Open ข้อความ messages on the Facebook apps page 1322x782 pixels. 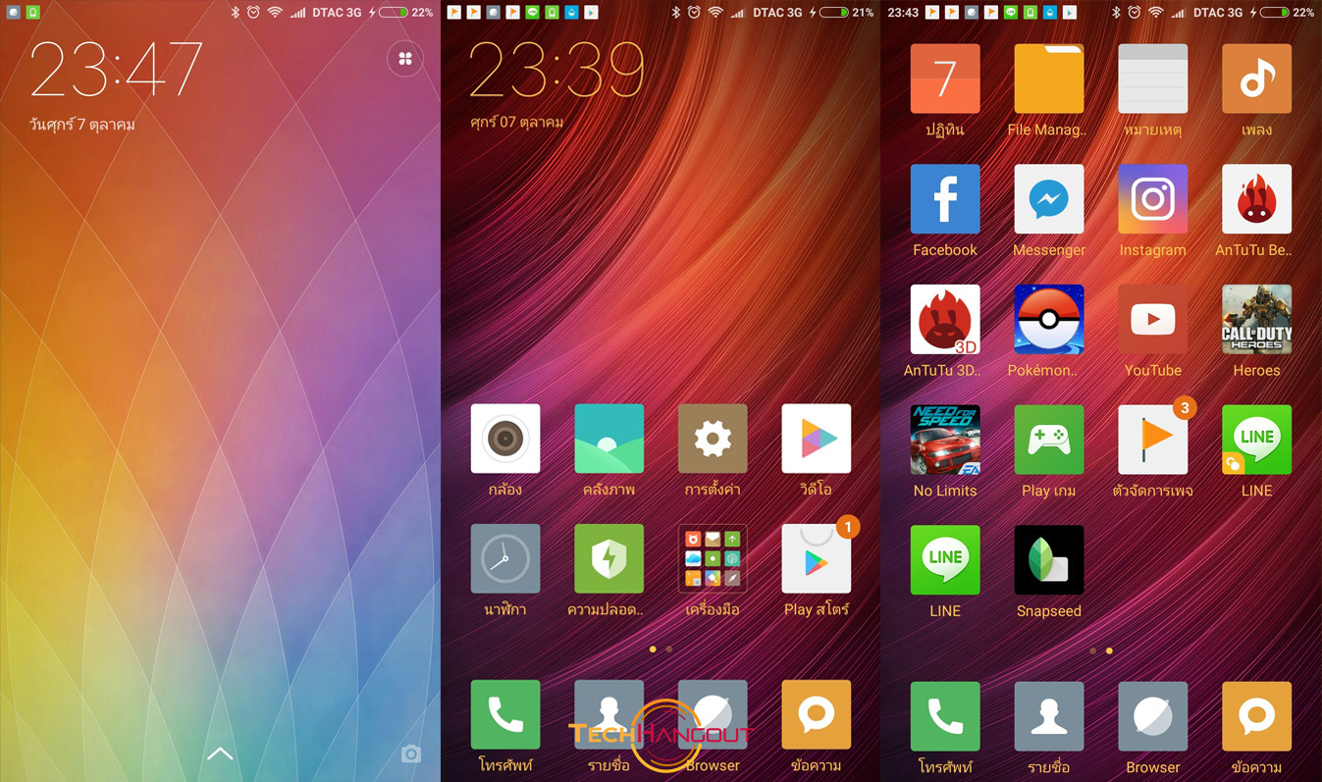(1256, 717)
